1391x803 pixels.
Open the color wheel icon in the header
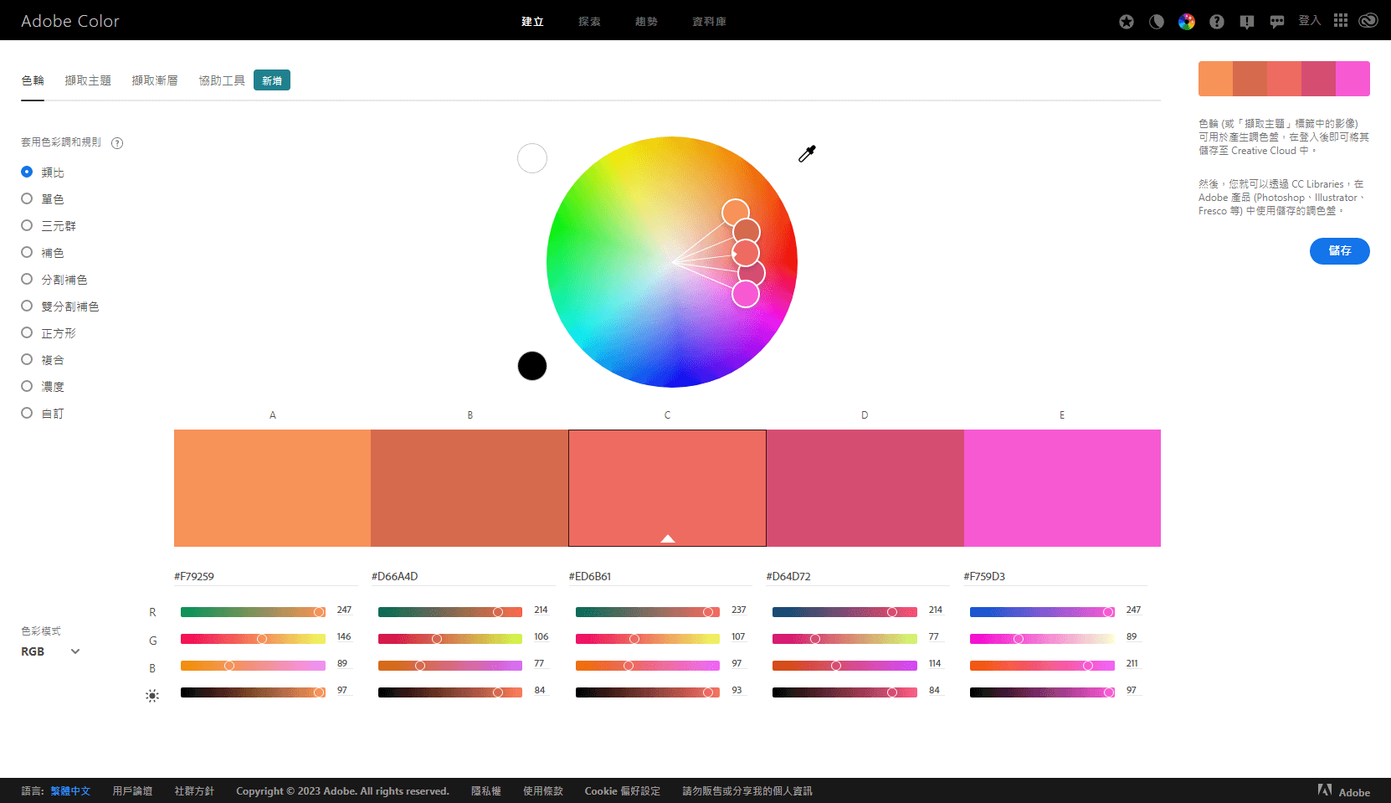pyautogui.click(x=1187, y=22)
